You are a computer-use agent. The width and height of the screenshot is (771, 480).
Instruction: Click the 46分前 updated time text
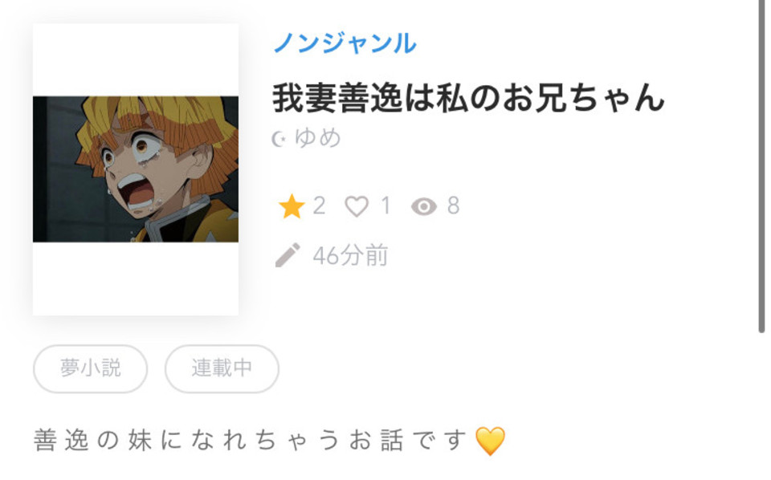click(x=351, y=255)
